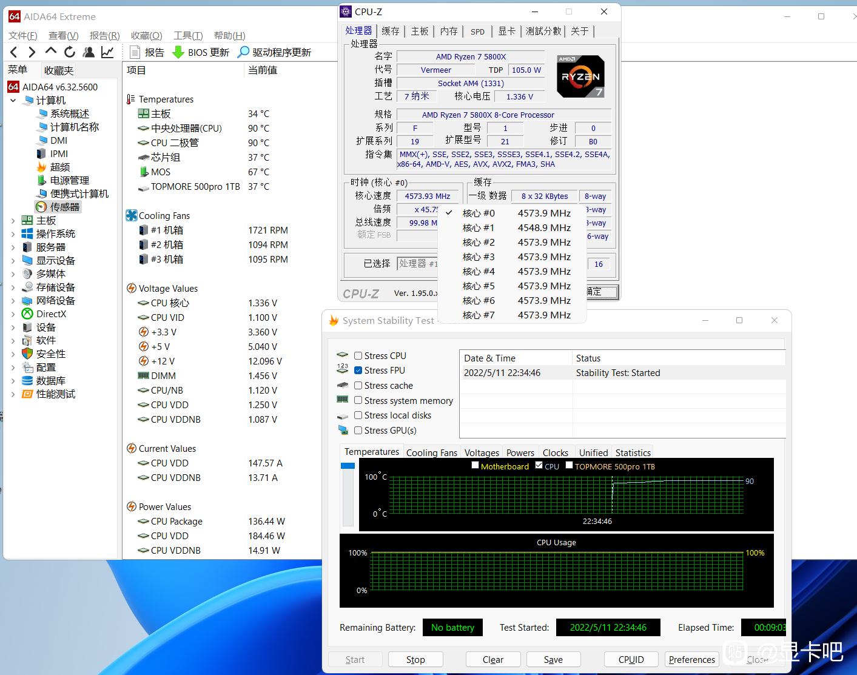Screen dimensions: 857x675
Task: Go forward with AIDA64 right arrow
Action: pos(32,52)
